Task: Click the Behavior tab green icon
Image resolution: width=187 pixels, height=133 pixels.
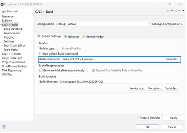Action: (x=65, y=37)
